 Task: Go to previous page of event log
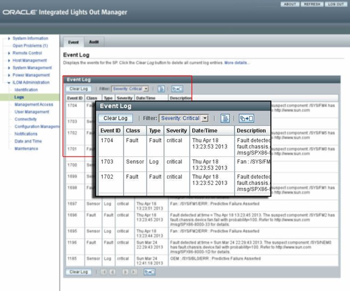pos(112,272)
